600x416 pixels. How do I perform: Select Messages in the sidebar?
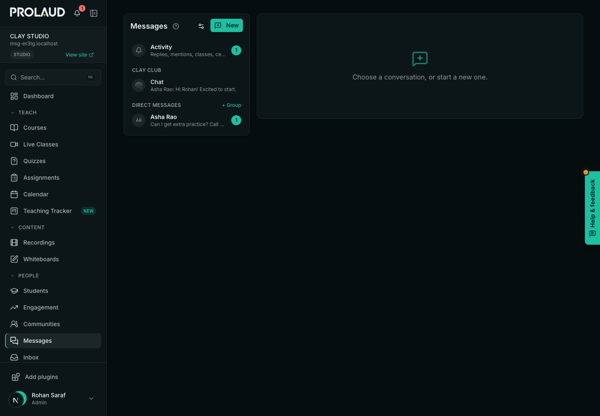(53, 341)
